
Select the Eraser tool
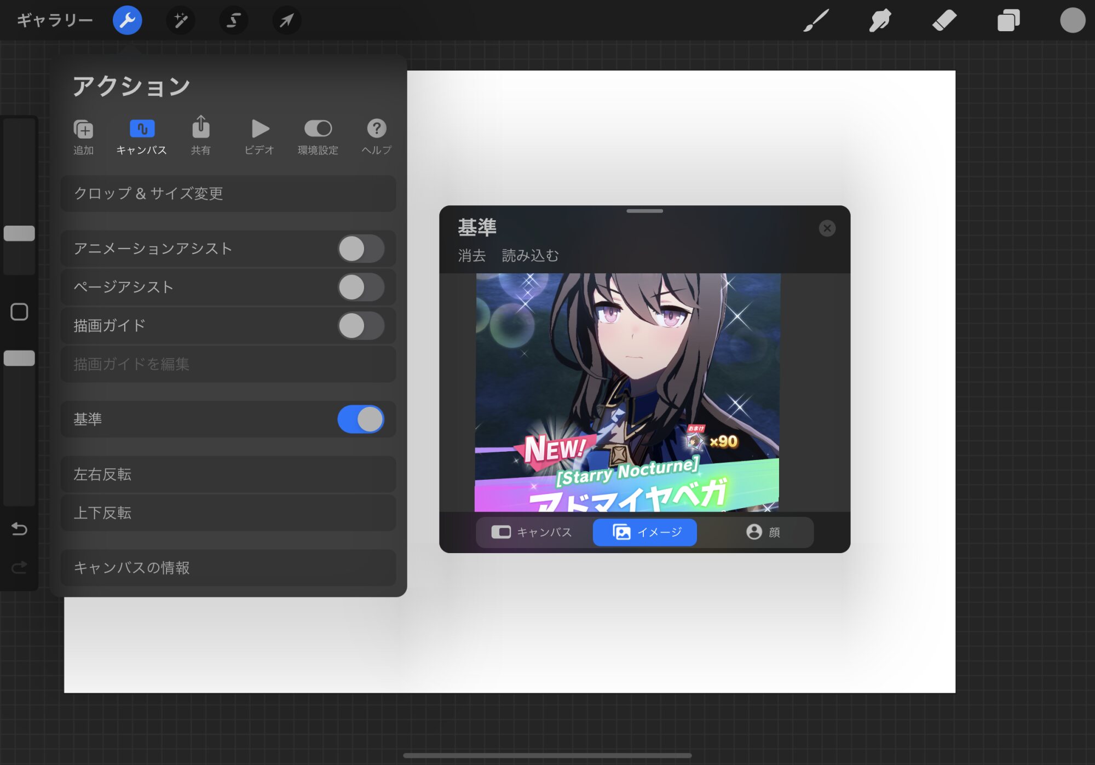pos(944,21)
